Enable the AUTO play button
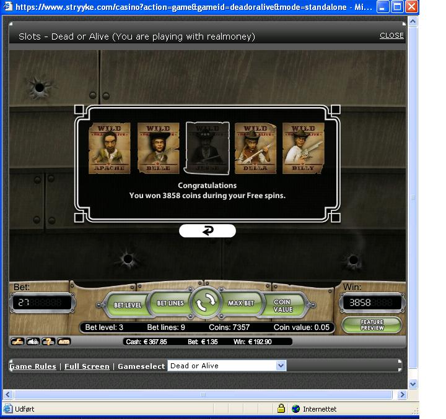Screen dimensions: 446x419 tap(64, 342)
